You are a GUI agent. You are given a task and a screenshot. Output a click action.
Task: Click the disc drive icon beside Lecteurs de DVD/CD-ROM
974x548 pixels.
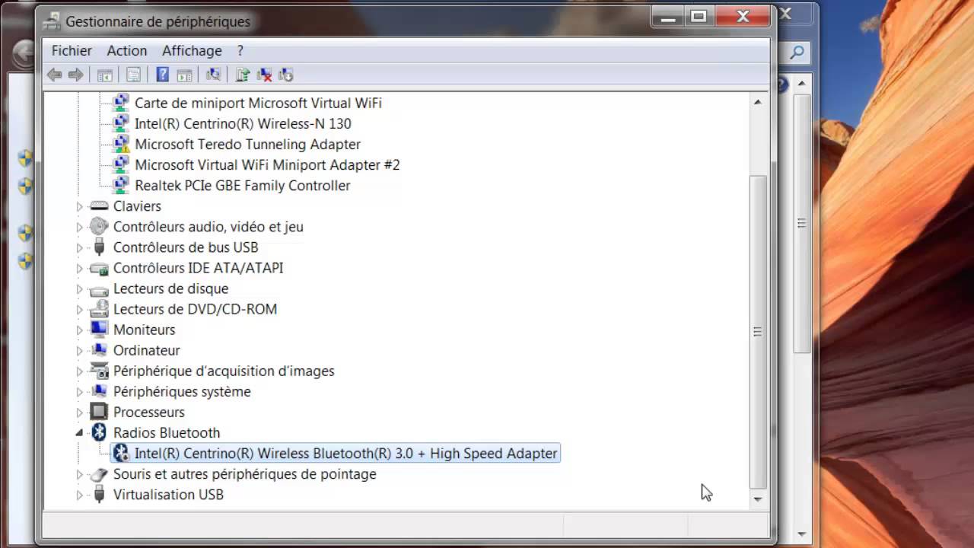(99, 309)
